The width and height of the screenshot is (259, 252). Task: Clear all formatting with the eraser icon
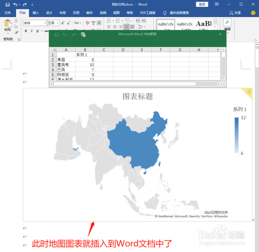click(88, 23)
